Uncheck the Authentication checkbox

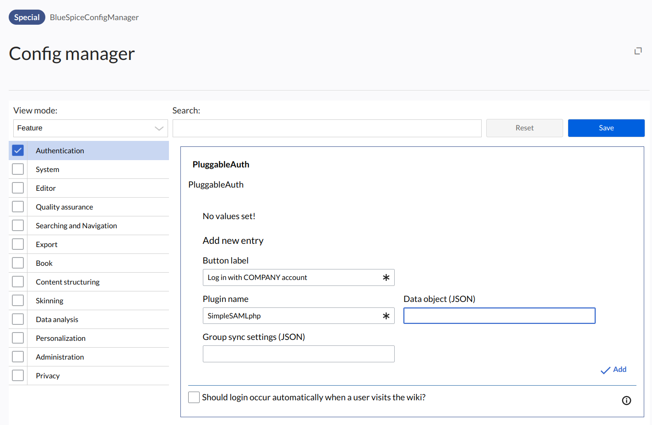(x=18, y=151)
